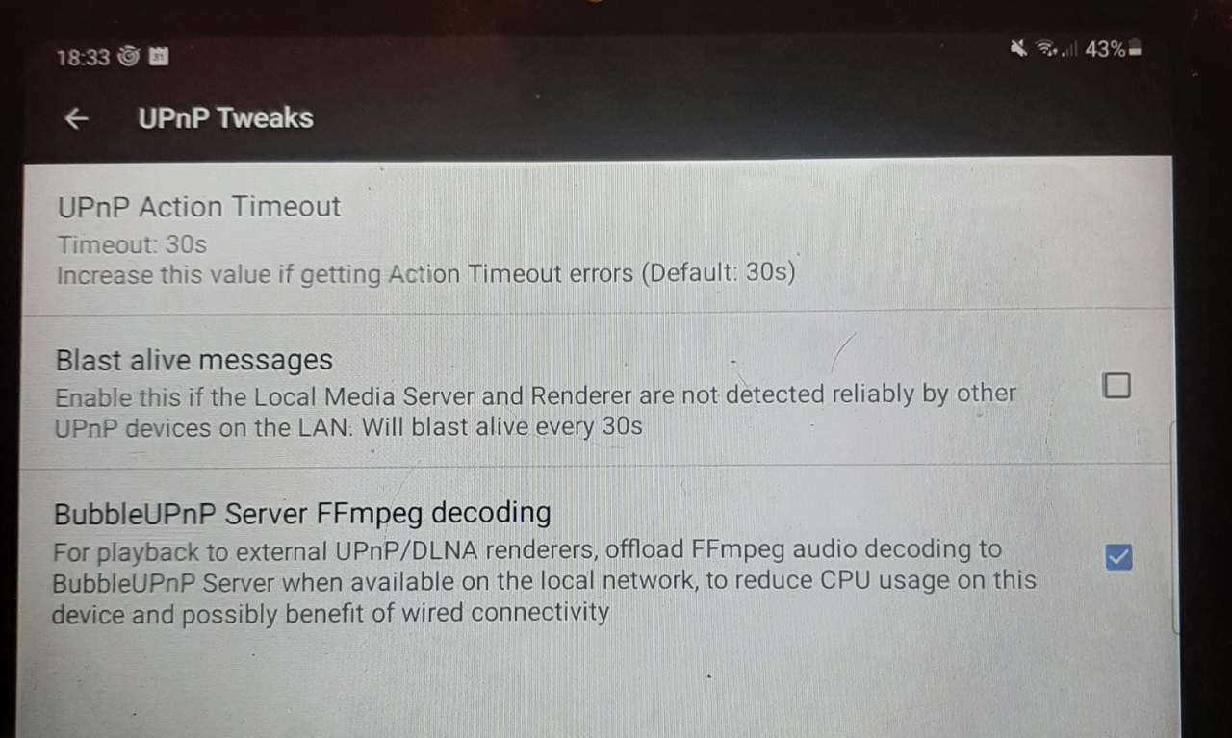The width and height of the screenshot is (1232, 738).
Task: Tap the mute sound icon in status bar
Action: pos(1018,49)
